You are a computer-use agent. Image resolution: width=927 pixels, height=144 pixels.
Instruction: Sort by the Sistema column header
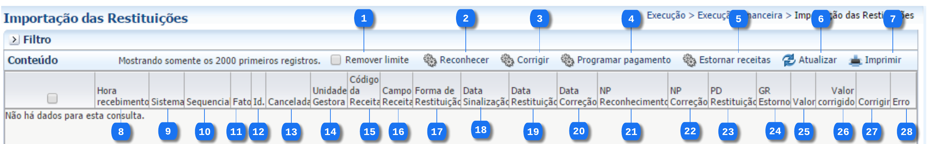[167, 102]
